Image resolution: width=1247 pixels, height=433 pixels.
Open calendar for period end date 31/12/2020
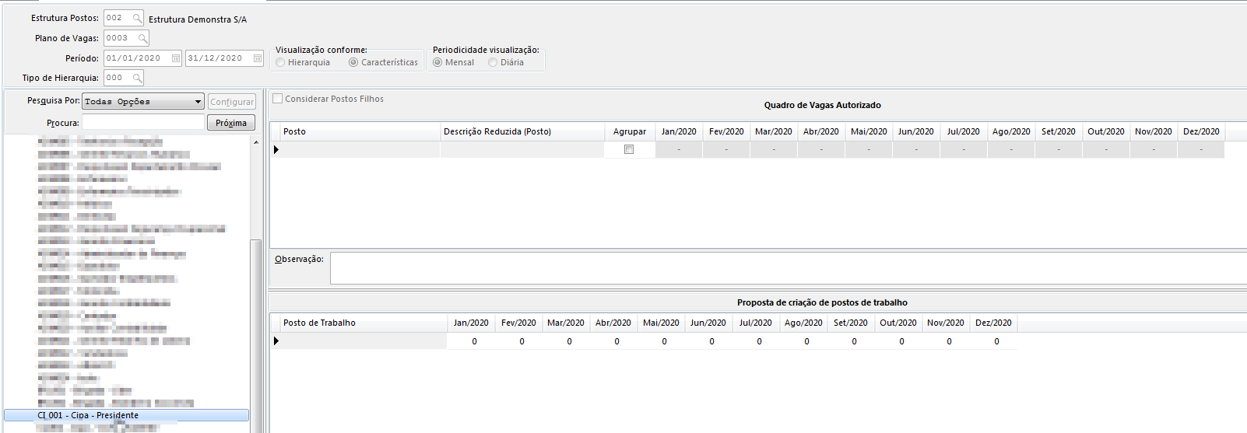click(258, 58)
